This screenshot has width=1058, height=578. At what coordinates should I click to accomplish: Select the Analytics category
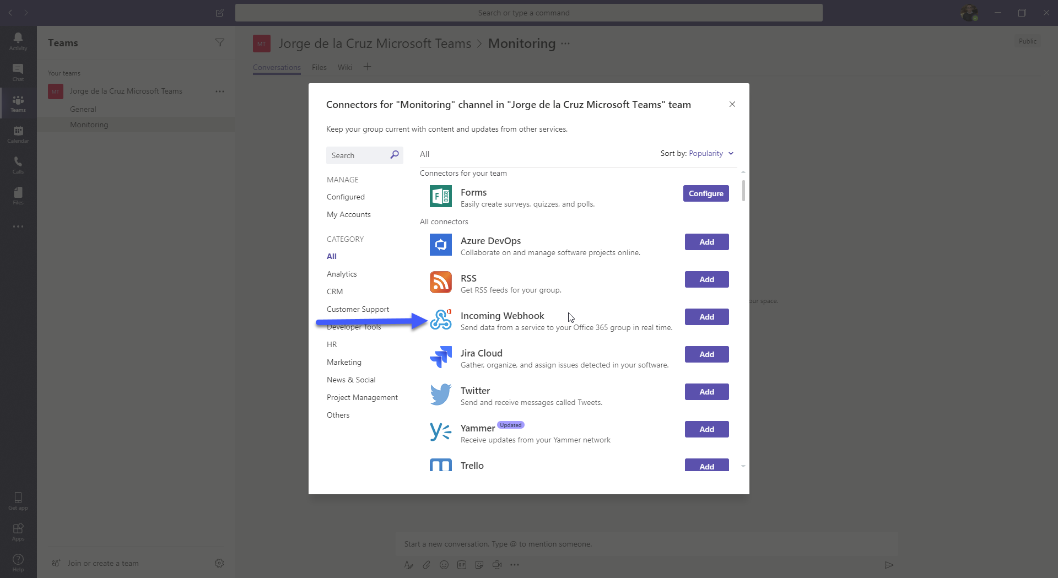click(342, 274)
